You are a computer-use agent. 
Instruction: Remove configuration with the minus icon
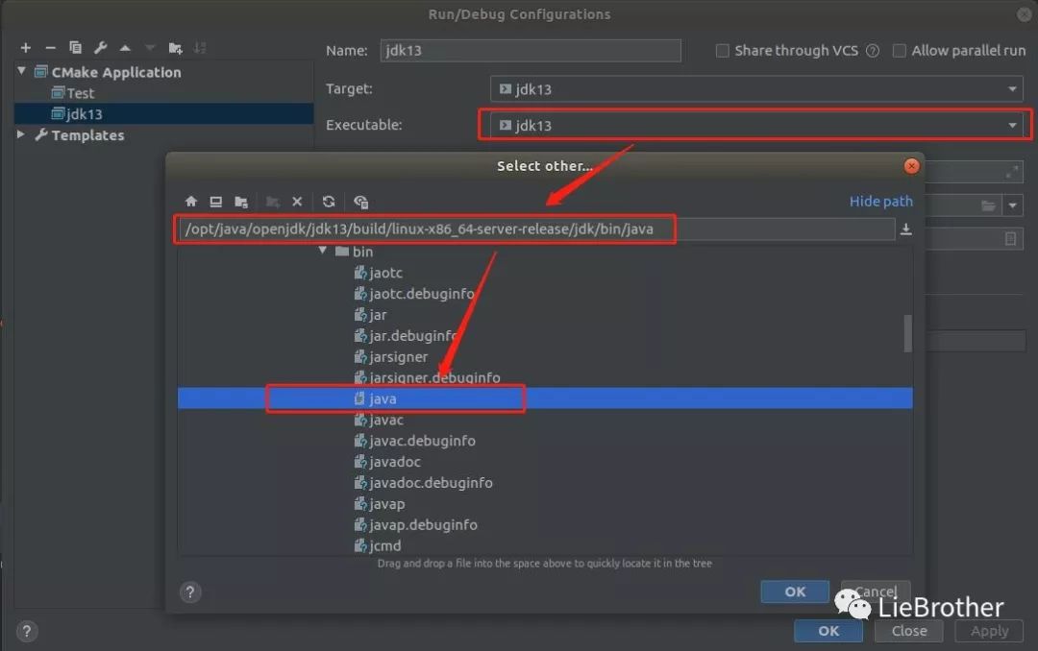(x=50, y=48)
